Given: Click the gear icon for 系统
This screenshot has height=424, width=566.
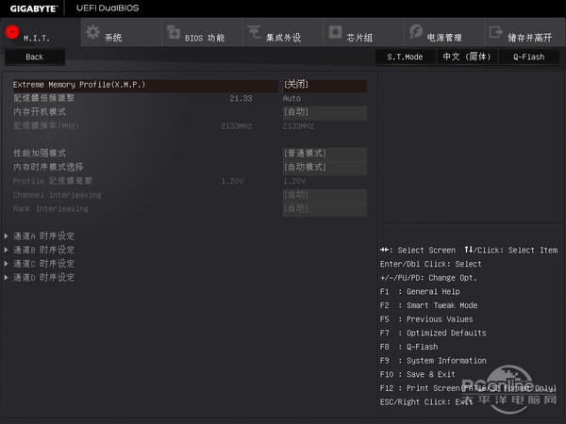Looking at the screenshot, I should (x=92, y=32).
